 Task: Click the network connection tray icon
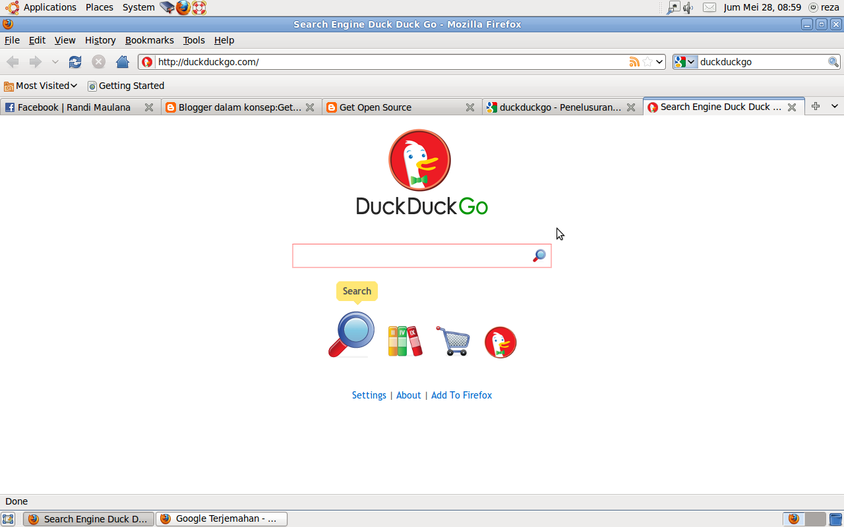coord(673,8)
